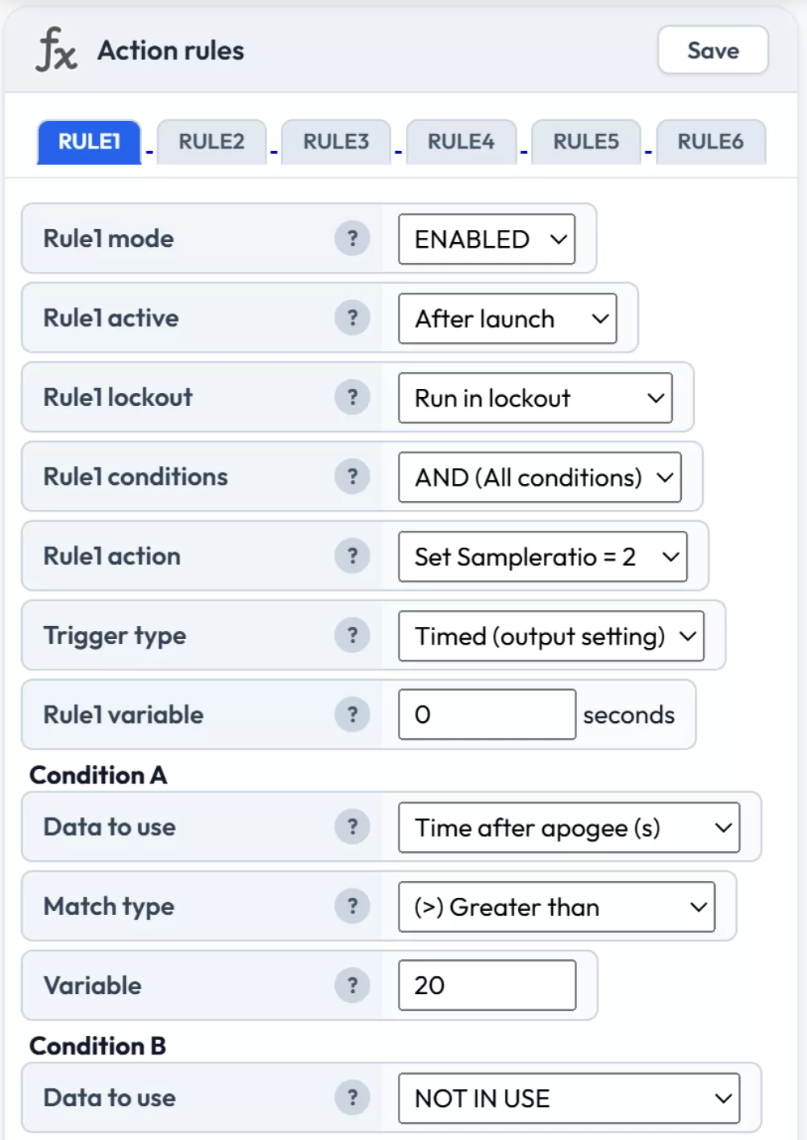The width and height of the screenshot is (807, 1140).
Task: Open the RULE6 tab
Action: [710, 142]
